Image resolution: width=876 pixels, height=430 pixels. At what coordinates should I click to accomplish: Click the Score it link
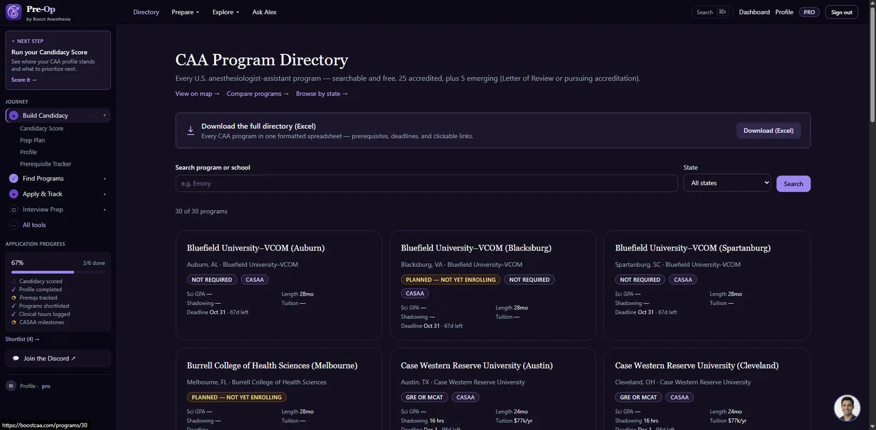click(x=24, y=80)
